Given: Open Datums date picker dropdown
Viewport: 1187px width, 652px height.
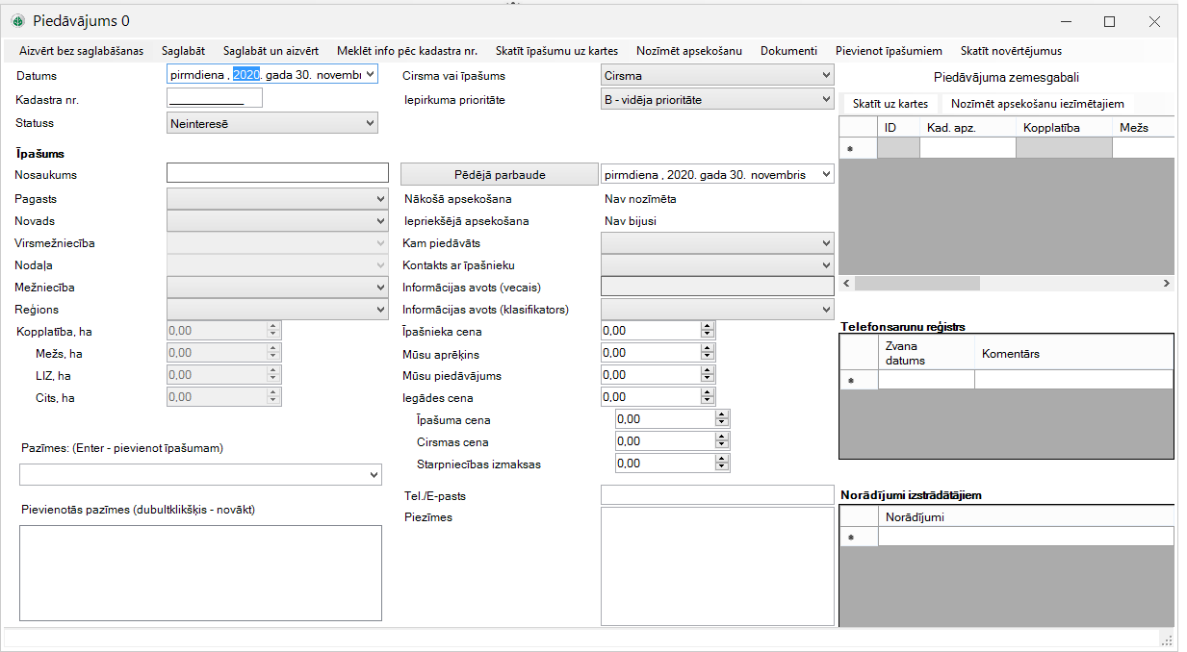Looking at the screenshot, I should 371,74.
